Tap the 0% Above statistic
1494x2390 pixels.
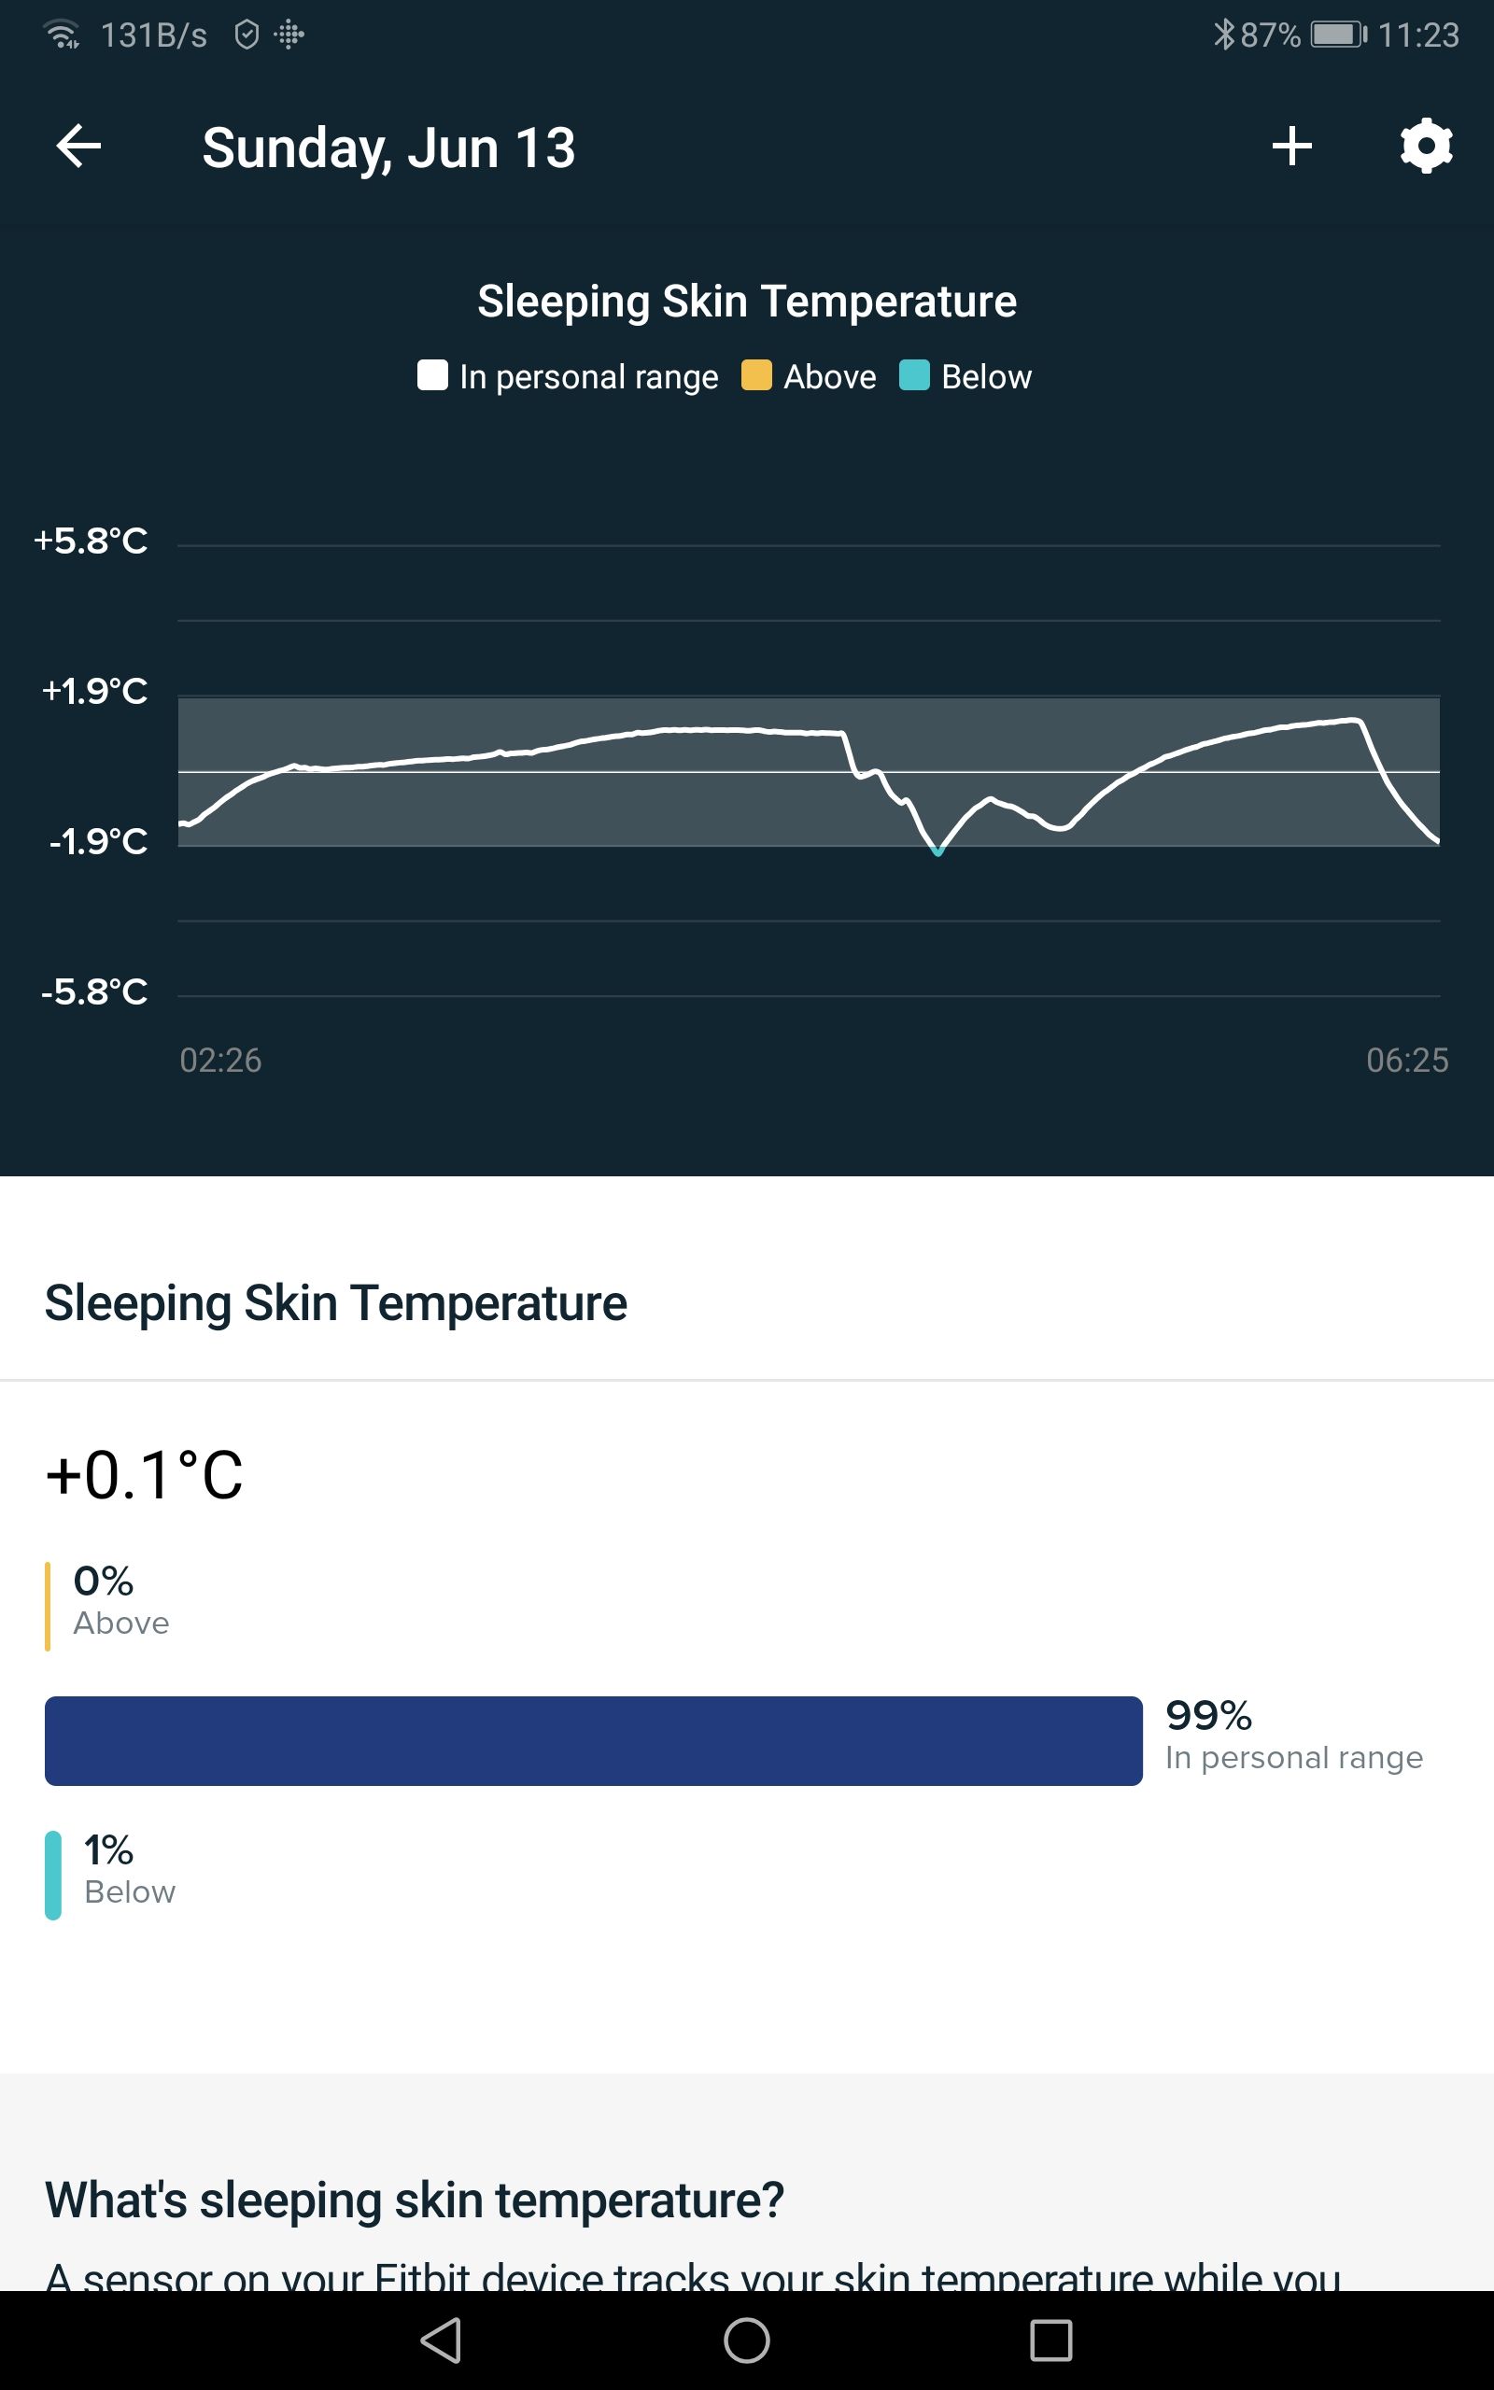[x=120, y=1600]
